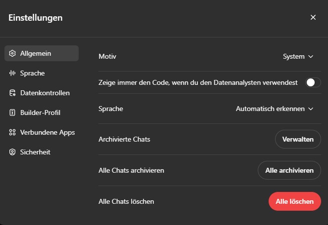This screenshot has width=328, height=225.
Task: Click Verwalten for archived chats
Action: click(298, 139)
